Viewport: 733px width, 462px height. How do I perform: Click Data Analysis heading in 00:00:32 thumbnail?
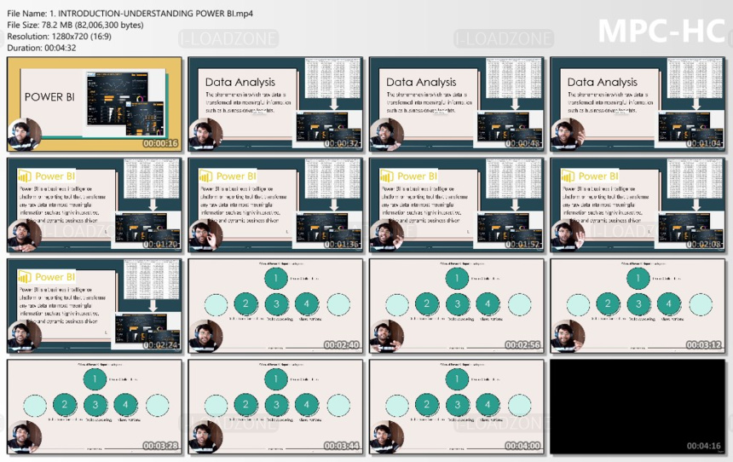pos(240,83)
